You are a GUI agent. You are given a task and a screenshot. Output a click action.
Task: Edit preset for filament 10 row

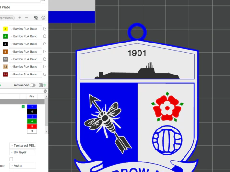pos(45,59)
